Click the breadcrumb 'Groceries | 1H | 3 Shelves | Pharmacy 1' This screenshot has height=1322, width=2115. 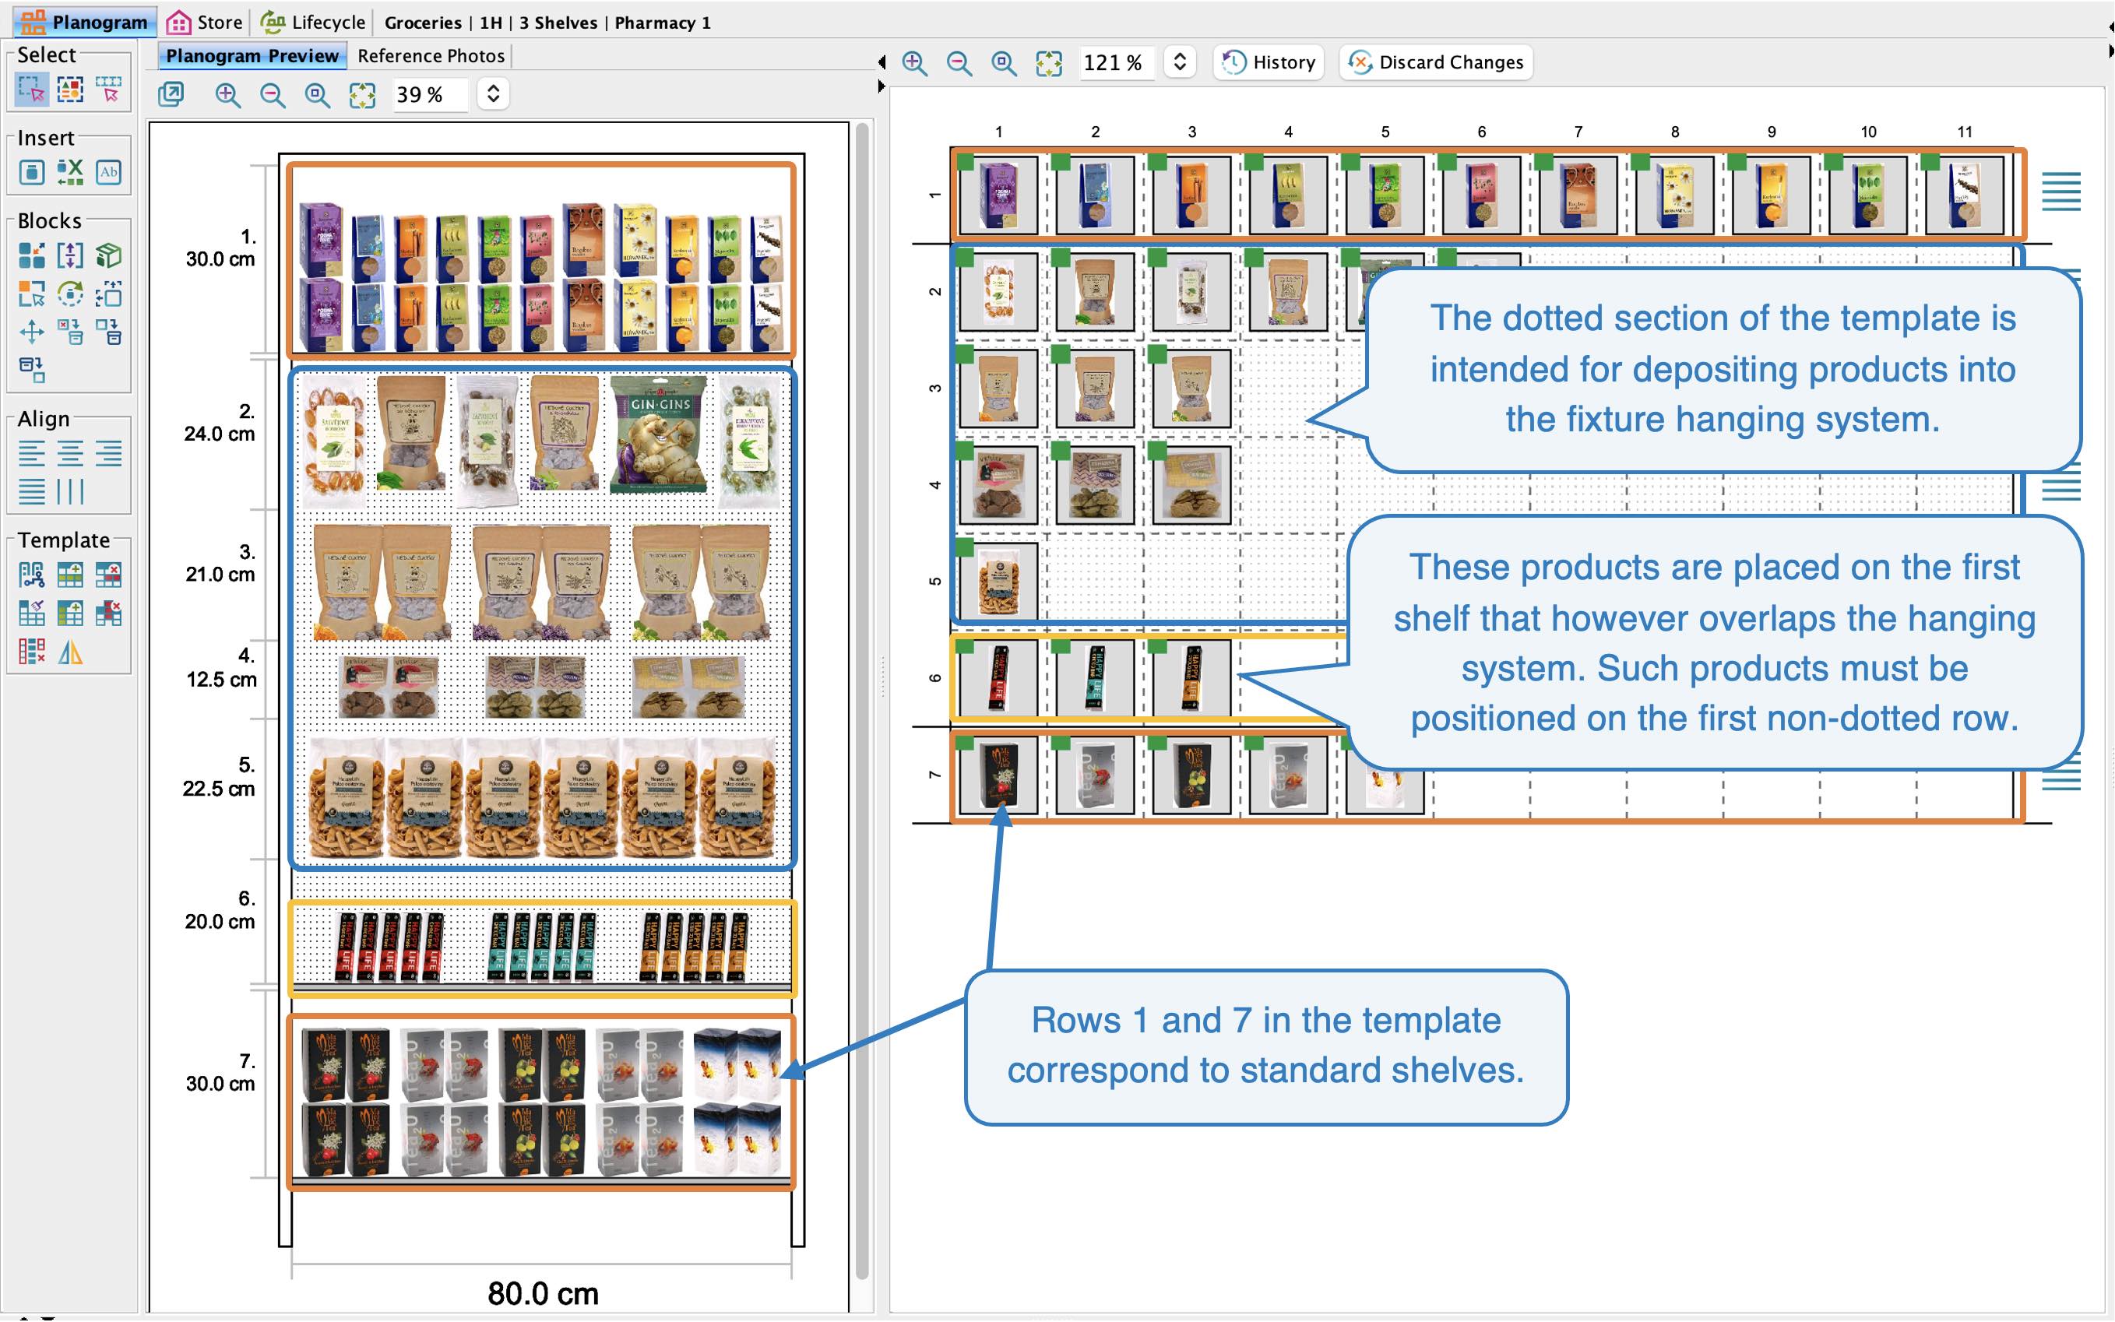[547, 23]
